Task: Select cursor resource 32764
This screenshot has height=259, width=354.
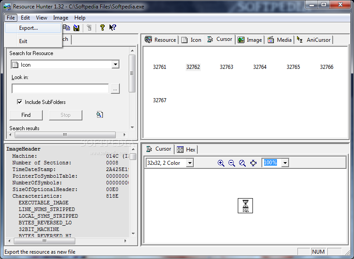Action: (260, 67)
